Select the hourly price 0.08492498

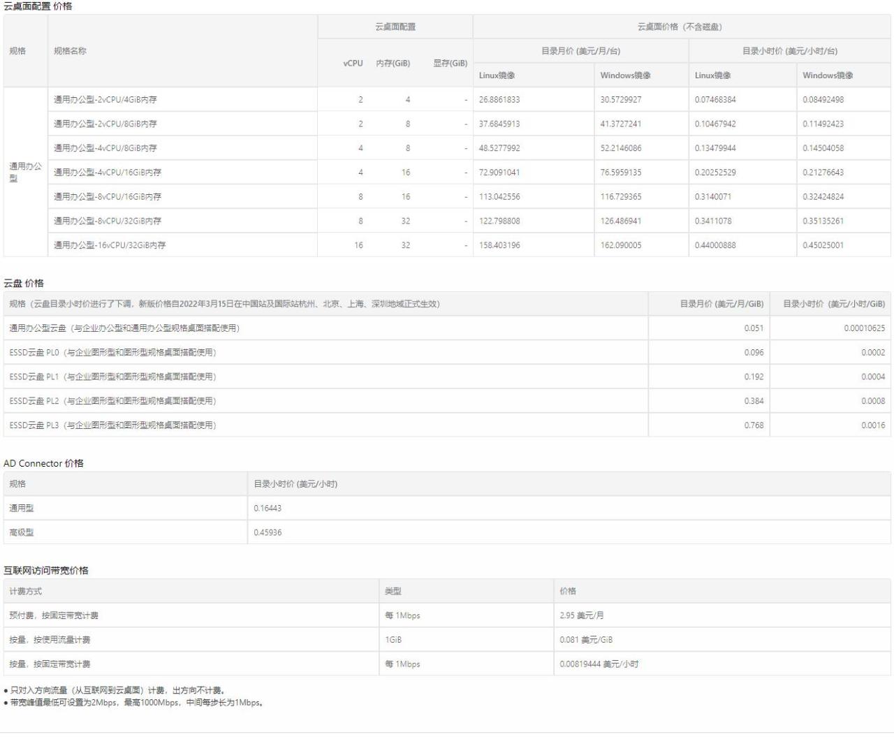coord(823,100)
